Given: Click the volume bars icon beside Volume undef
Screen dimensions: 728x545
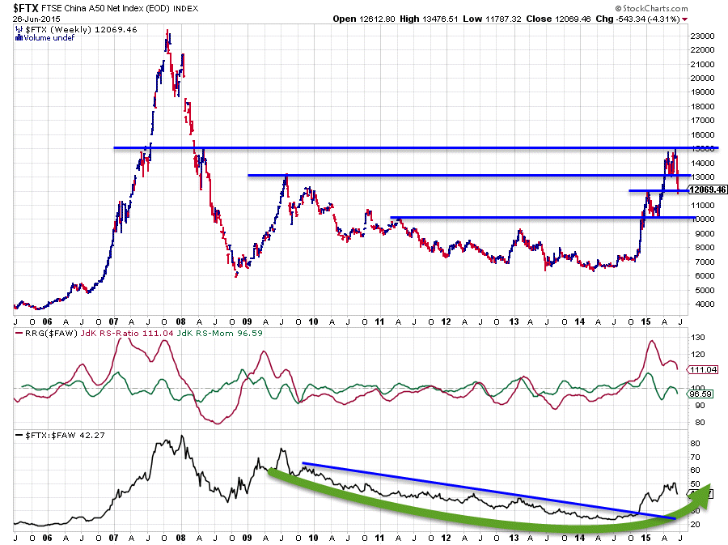Looking at the screenshot, I should (x=19, y=37).
